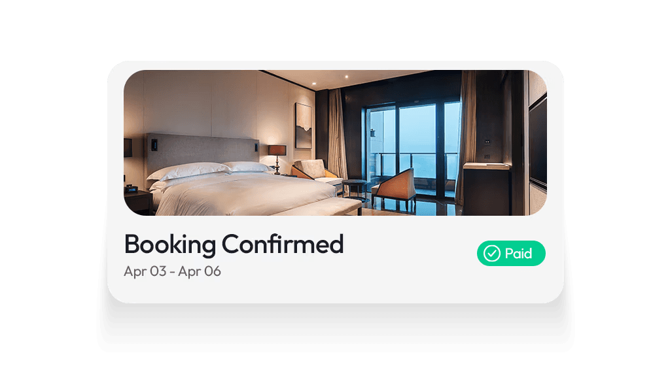
Task: Open the Booking Confirmed heading
Action: pyautogui.click(x=234, y=245)
